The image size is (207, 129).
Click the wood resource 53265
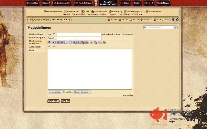113,20
